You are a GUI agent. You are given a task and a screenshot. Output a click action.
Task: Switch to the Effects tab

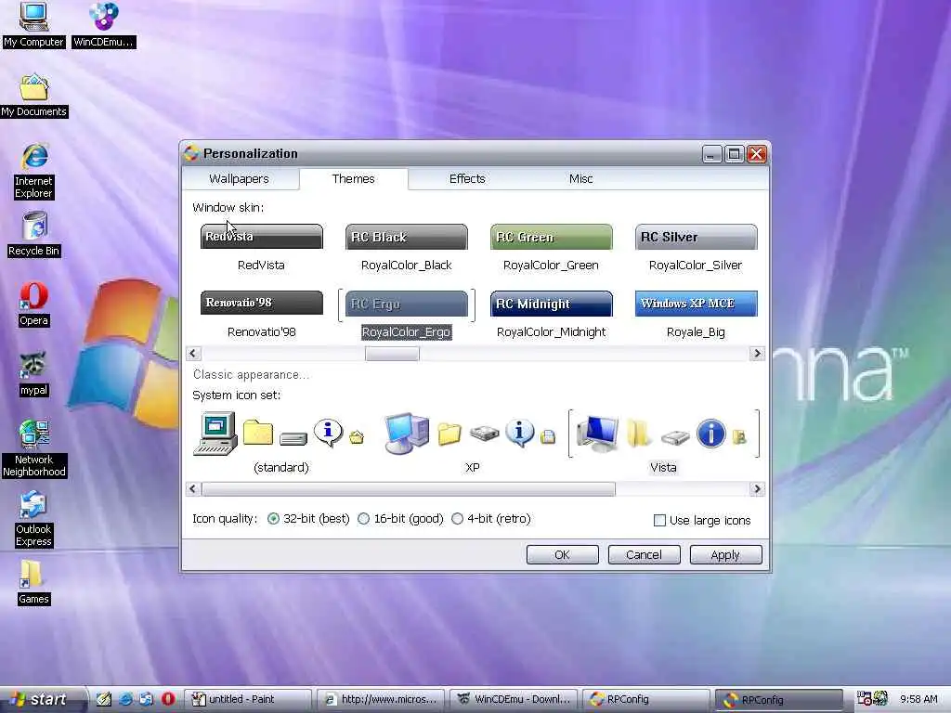[x=467, y=179]
